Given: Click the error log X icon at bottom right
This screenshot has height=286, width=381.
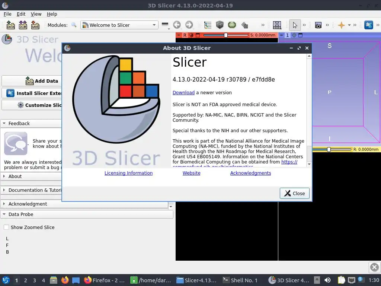Looking at the screenshot, I should [374, 267].
